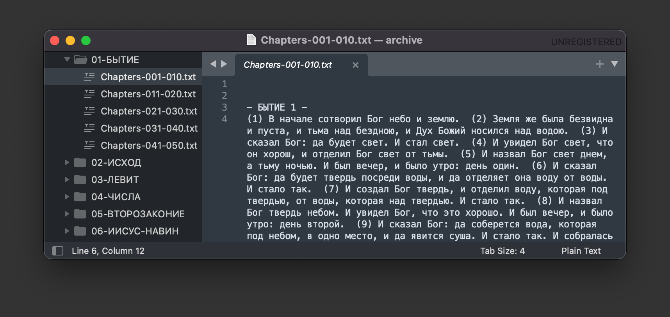Close the window with the red button
This screenshot has width=670, height=317.
pos(55,41)
